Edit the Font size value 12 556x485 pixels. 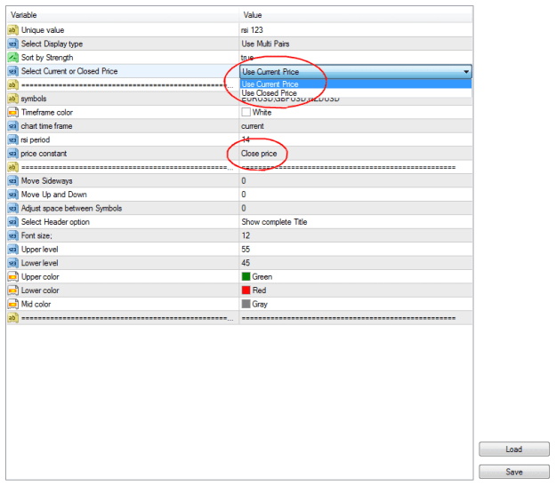356,235
